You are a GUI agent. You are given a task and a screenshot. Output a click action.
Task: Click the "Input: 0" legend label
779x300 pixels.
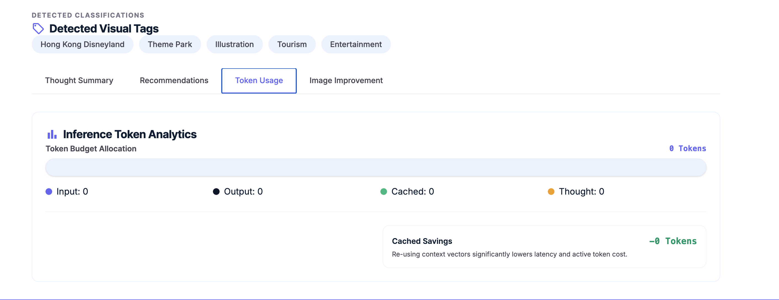[72, 192]
